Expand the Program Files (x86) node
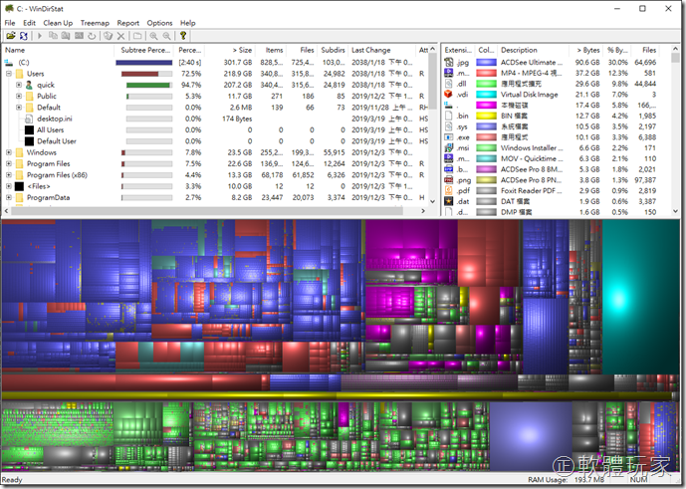The image size is (686, 489). 9,174
